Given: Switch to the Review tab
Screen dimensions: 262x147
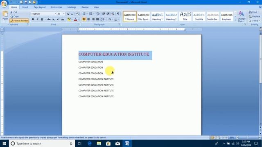Looking at the screenshot, I should pyautogui.click(x=85, y=7).
